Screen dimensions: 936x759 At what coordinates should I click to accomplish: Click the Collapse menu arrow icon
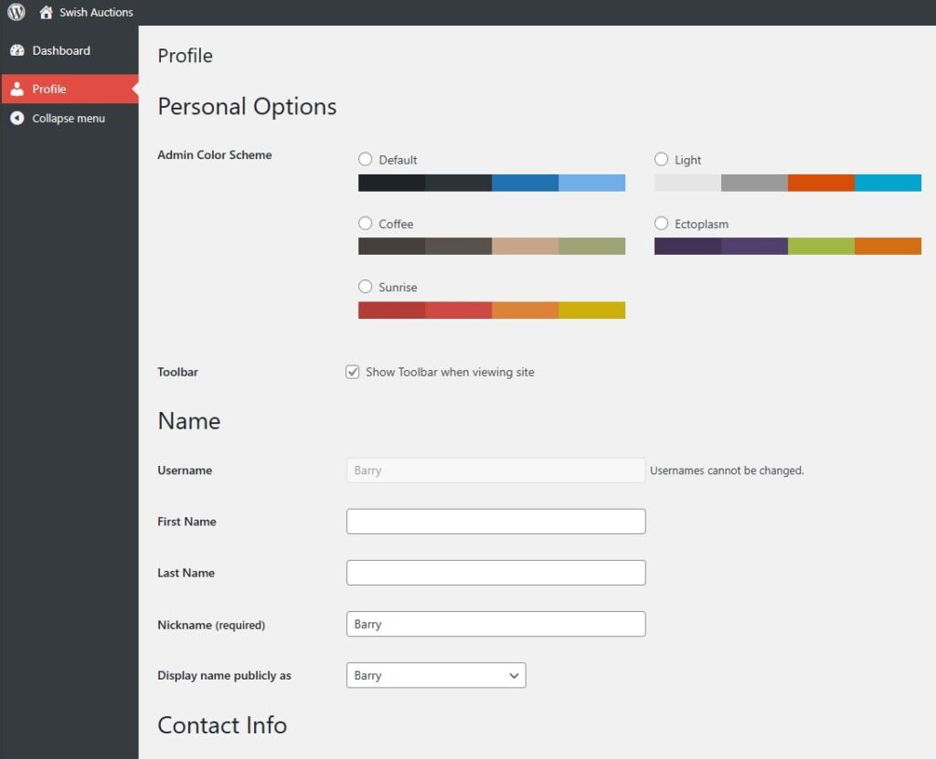click(16, 119)
